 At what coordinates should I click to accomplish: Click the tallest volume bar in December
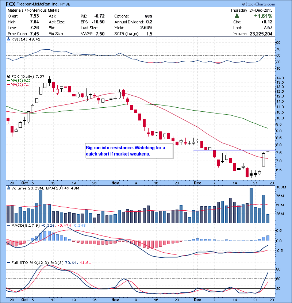pyautogui.click(x=251, y=205)
